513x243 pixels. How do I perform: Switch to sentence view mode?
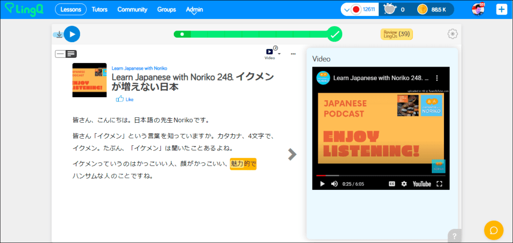61,54
